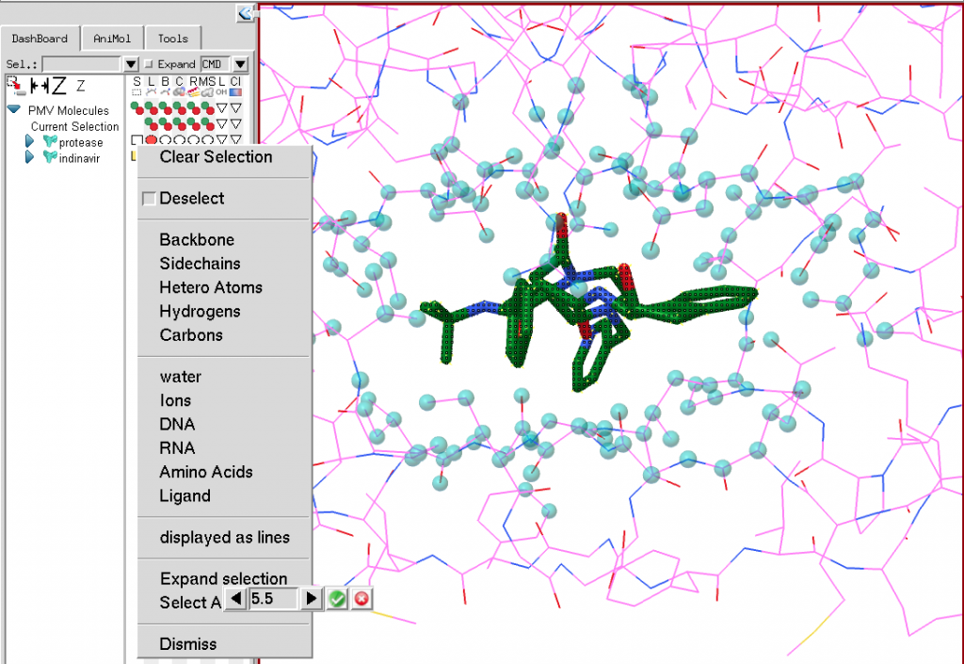Viewport: 964px width, 664px height.
Task: Click the molecular surface icon under MS
Action: coord(207,92)
